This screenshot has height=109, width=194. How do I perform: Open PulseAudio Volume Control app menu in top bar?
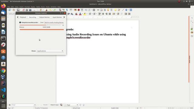click(x=22, y=1)
